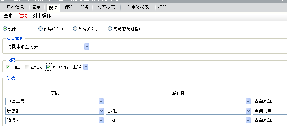
Task: Open 查询表单 dropdown in 请假人 row
Action: pos(270,120)
